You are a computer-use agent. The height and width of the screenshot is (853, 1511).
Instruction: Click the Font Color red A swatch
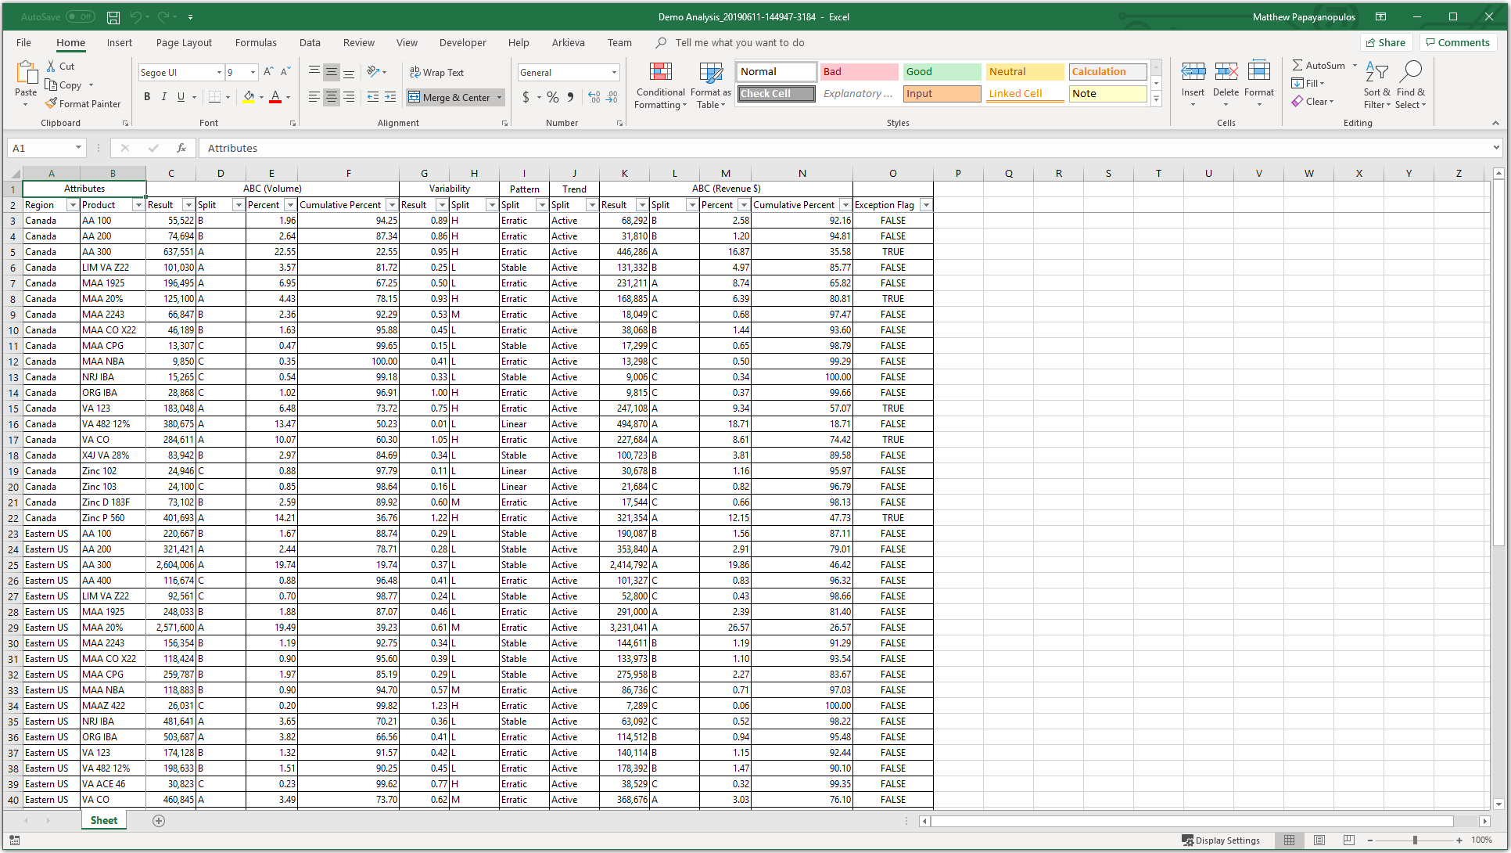pyautogui.click(x=275, y=97)
